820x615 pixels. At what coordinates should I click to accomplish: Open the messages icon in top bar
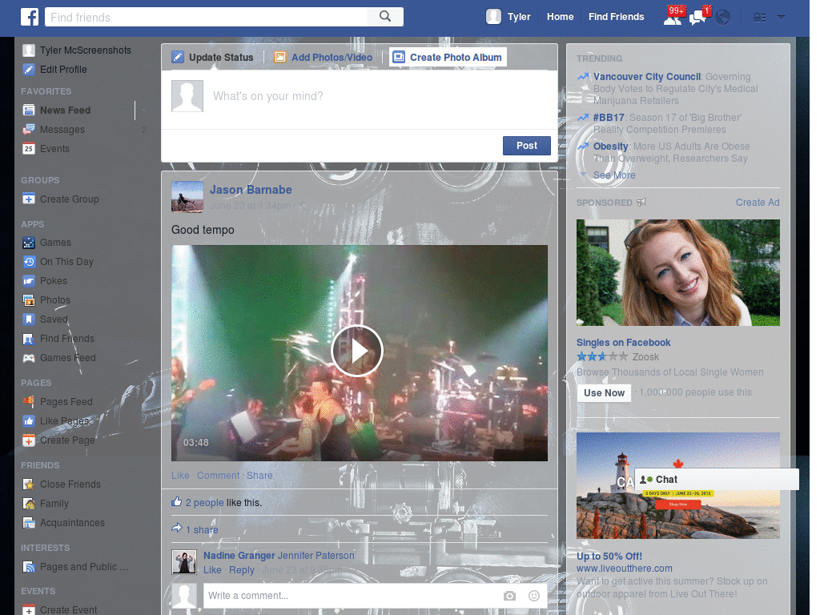click(696, 16)
